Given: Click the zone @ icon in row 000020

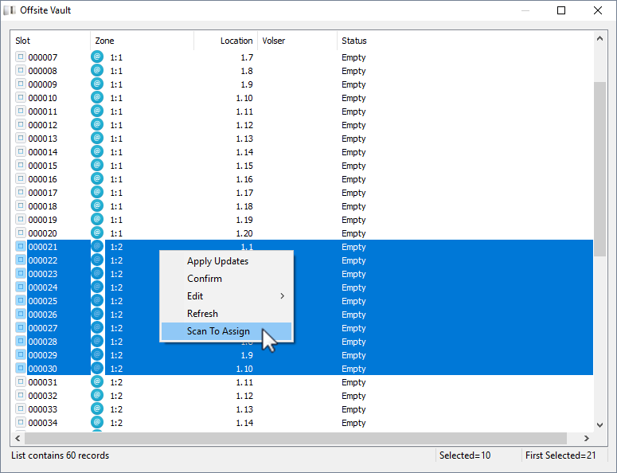Looking at the screenshot, I should [x=97, y=233].
